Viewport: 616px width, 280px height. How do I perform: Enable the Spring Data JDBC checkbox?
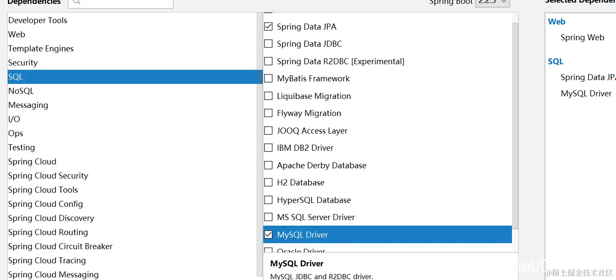(268, 44)
